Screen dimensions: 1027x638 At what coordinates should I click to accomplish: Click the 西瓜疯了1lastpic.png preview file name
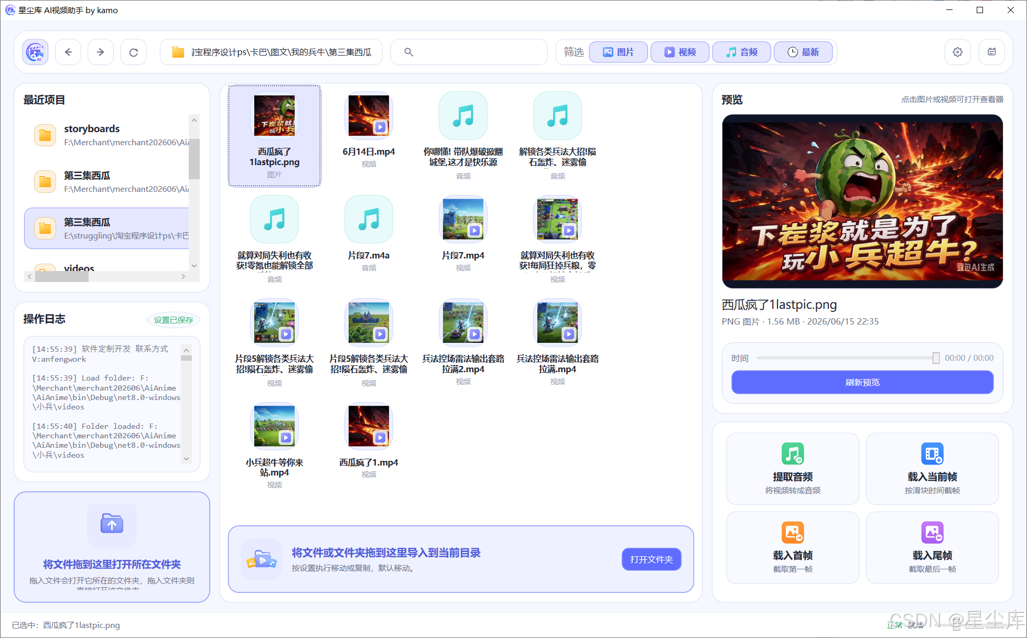pos(779,305)
